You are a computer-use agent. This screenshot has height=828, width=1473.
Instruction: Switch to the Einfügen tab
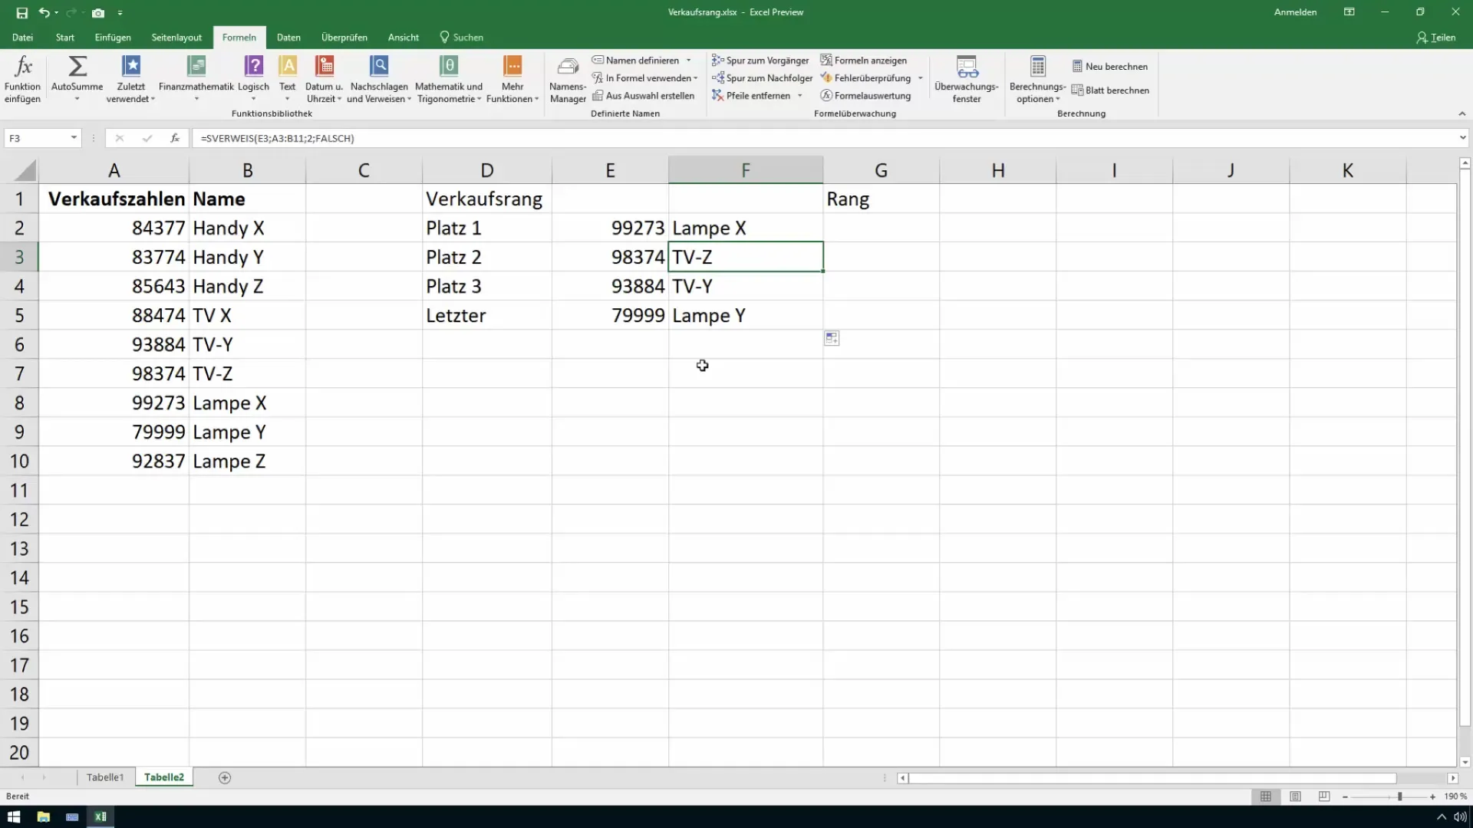113,38
